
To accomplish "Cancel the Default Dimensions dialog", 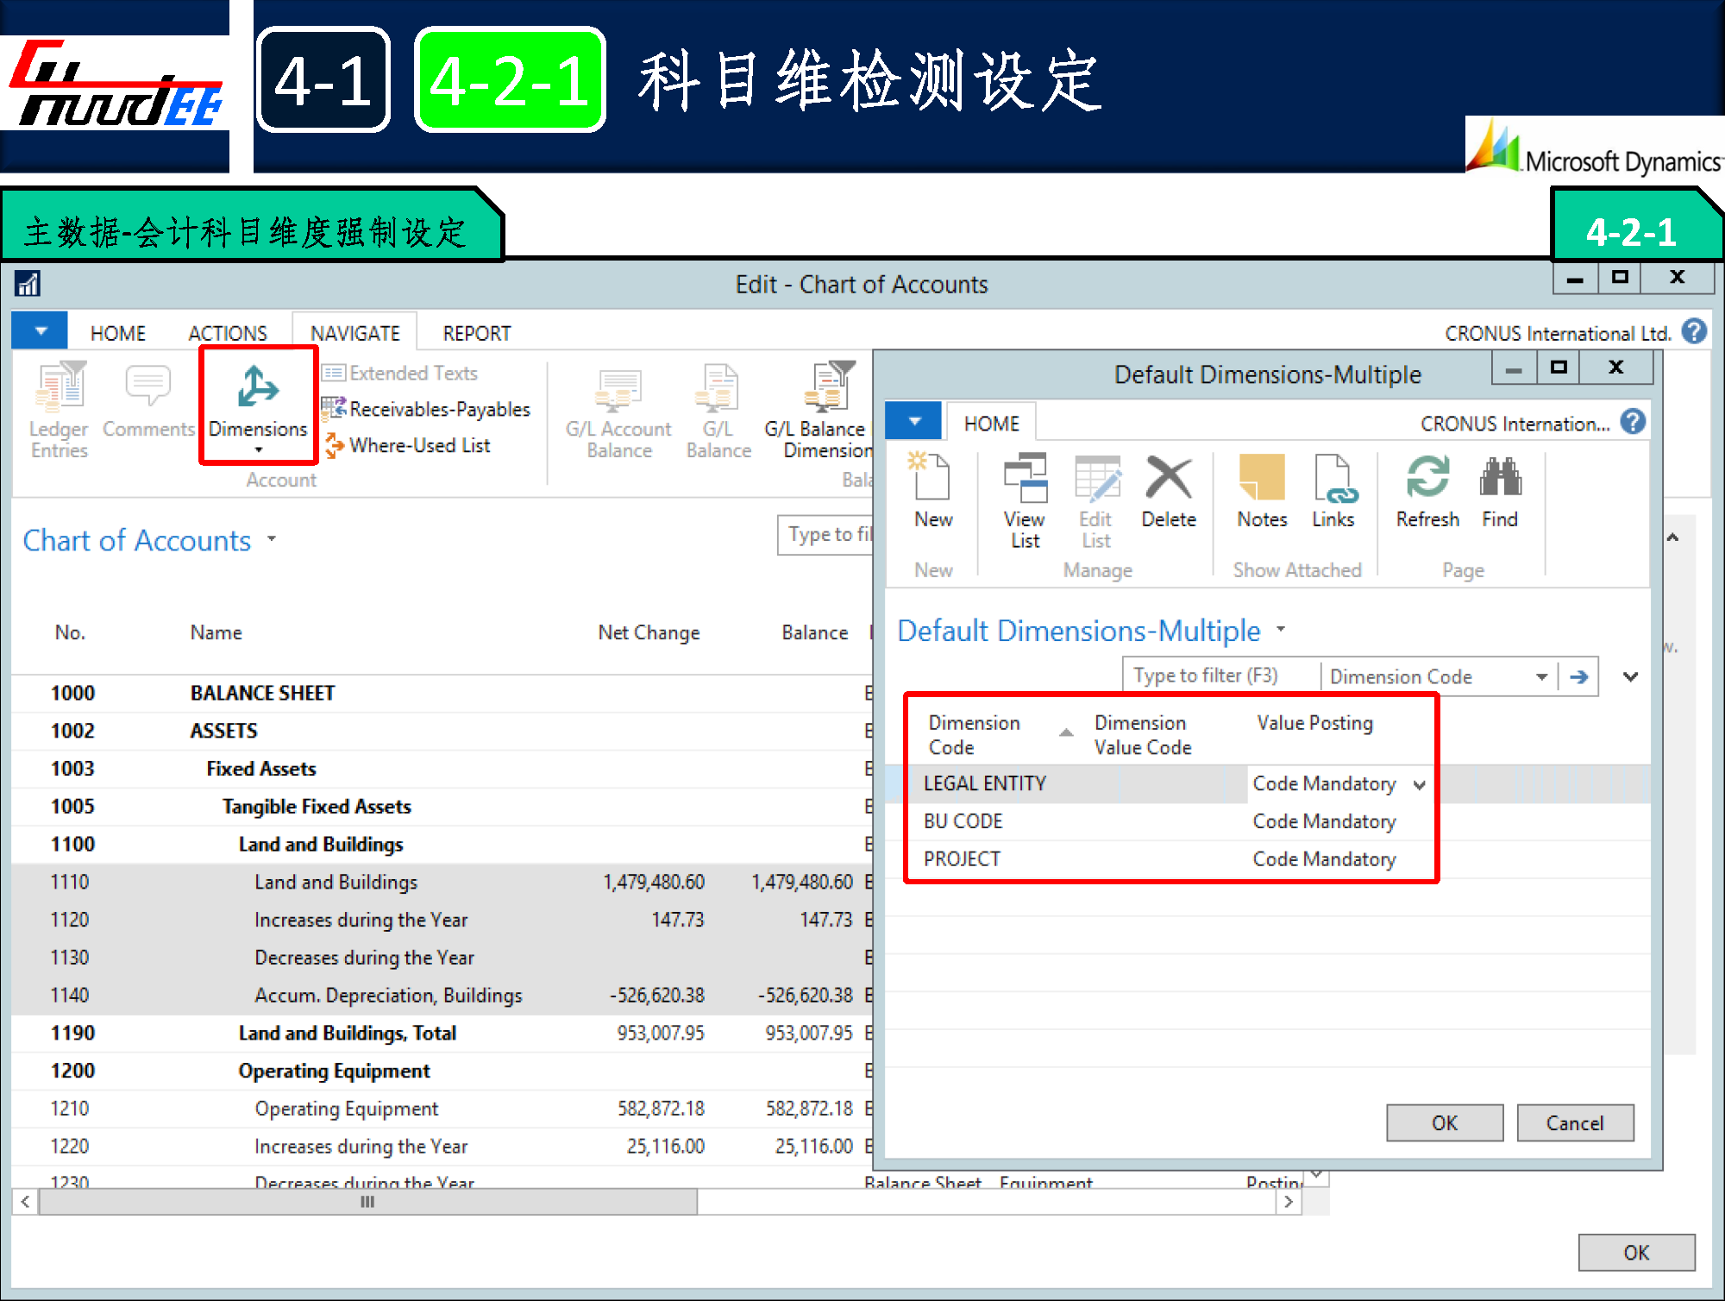I will (x=1574, y=1122).
